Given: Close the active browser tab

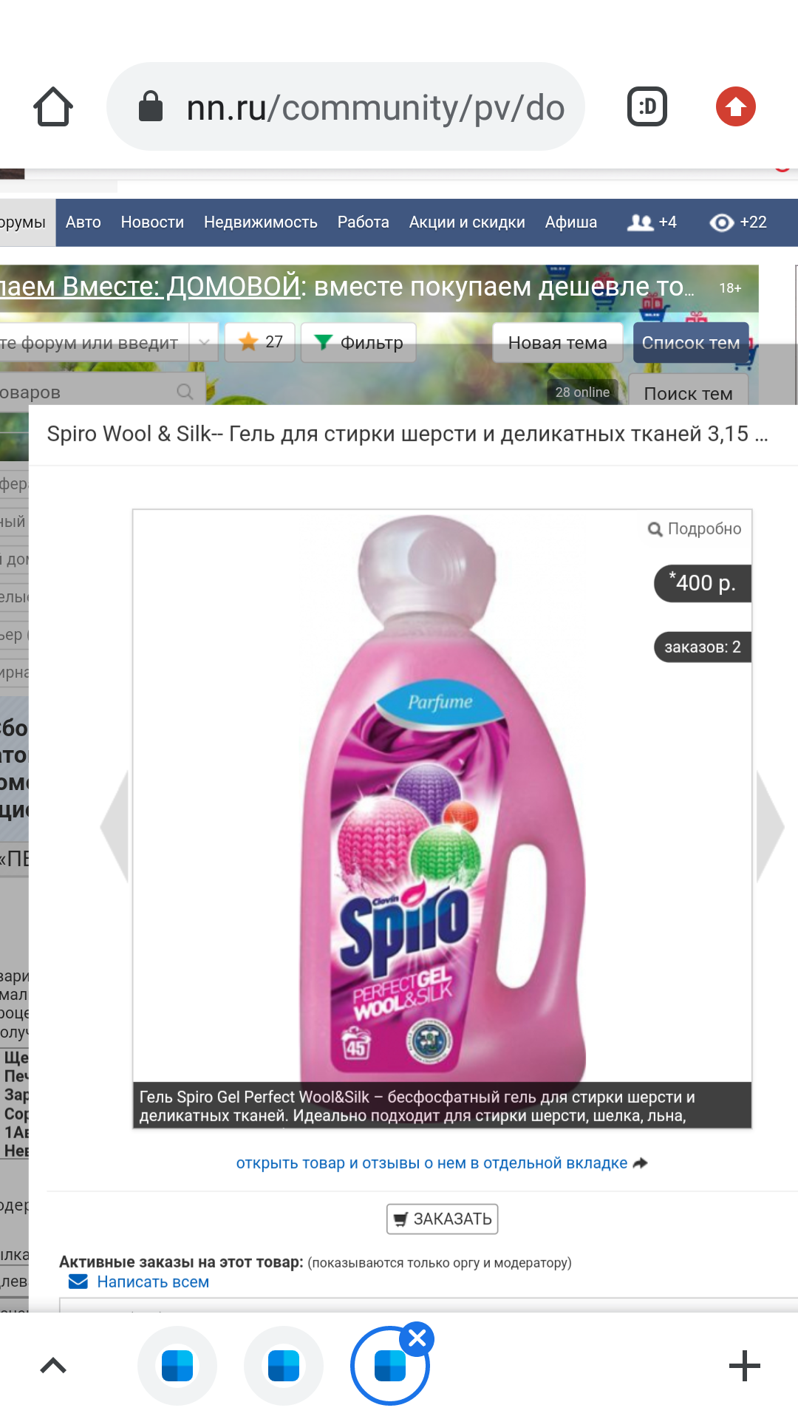Looking at the screenshot, I should tap(417, 1338).
